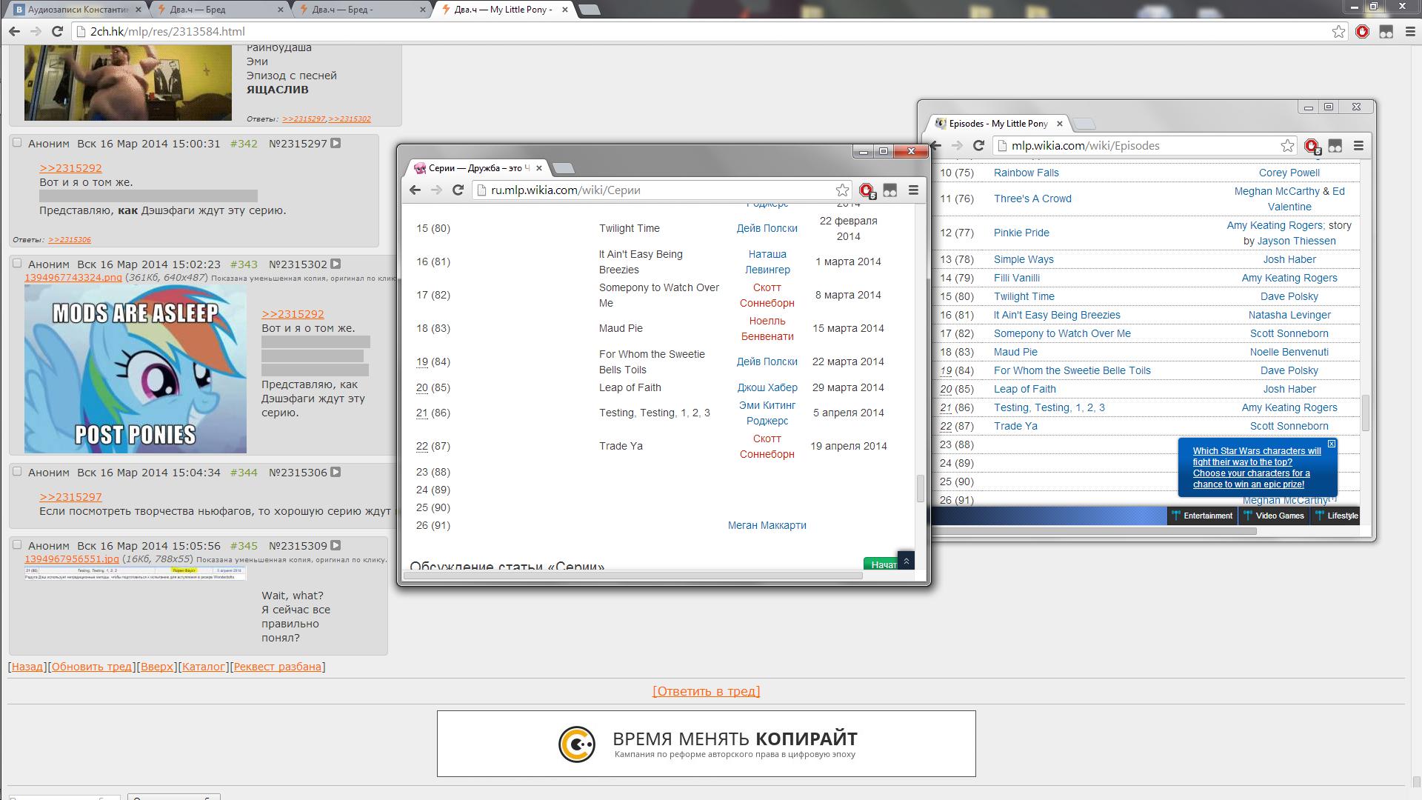Open the Lifestyle menu on the wikia footer bar
The width and height of the screenshot is (1422, 800).
1336,516
